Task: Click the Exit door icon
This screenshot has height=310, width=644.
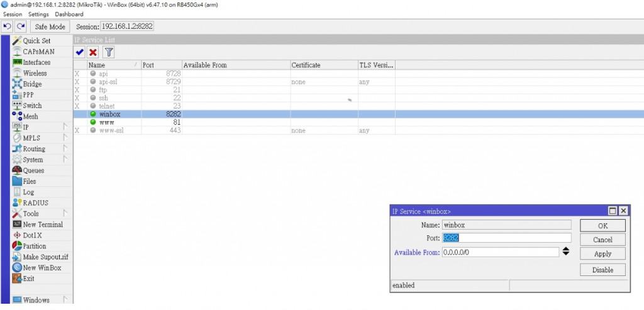Action: click(17, 279)
